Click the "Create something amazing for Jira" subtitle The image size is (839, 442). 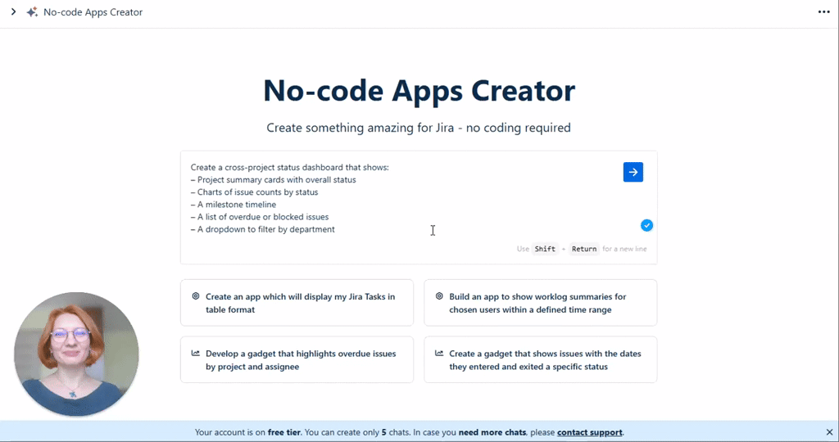[419, 128]
